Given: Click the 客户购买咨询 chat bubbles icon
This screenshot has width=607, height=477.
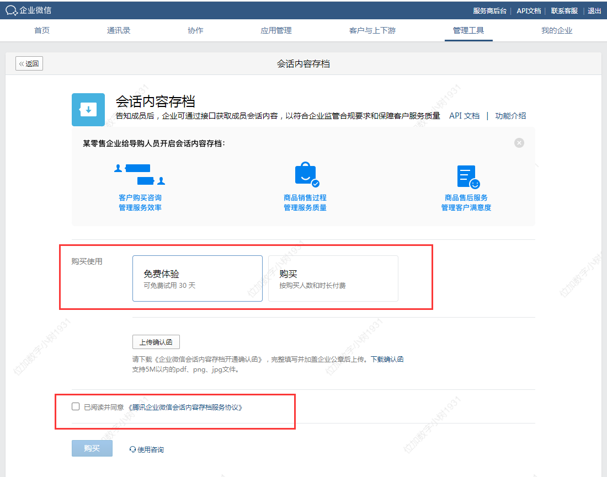Looking at the screenshot, I should click(x=140, y=174).
